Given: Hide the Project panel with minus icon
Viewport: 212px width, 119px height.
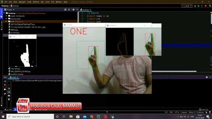Looking at the screenshot, I should [x=77, y=10].
